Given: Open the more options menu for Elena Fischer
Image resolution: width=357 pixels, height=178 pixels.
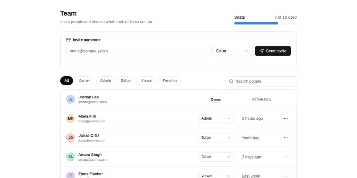Looking at the screenshot, I should click(286, 176).
